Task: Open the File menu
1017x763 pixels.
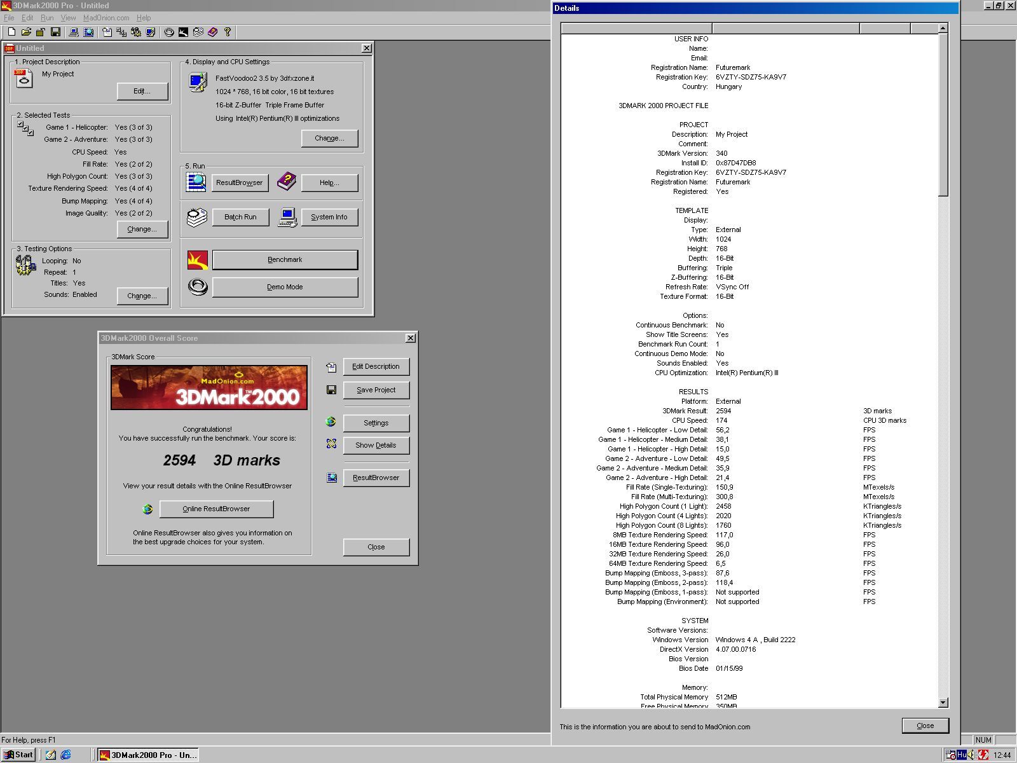Action: pos(9,18)
